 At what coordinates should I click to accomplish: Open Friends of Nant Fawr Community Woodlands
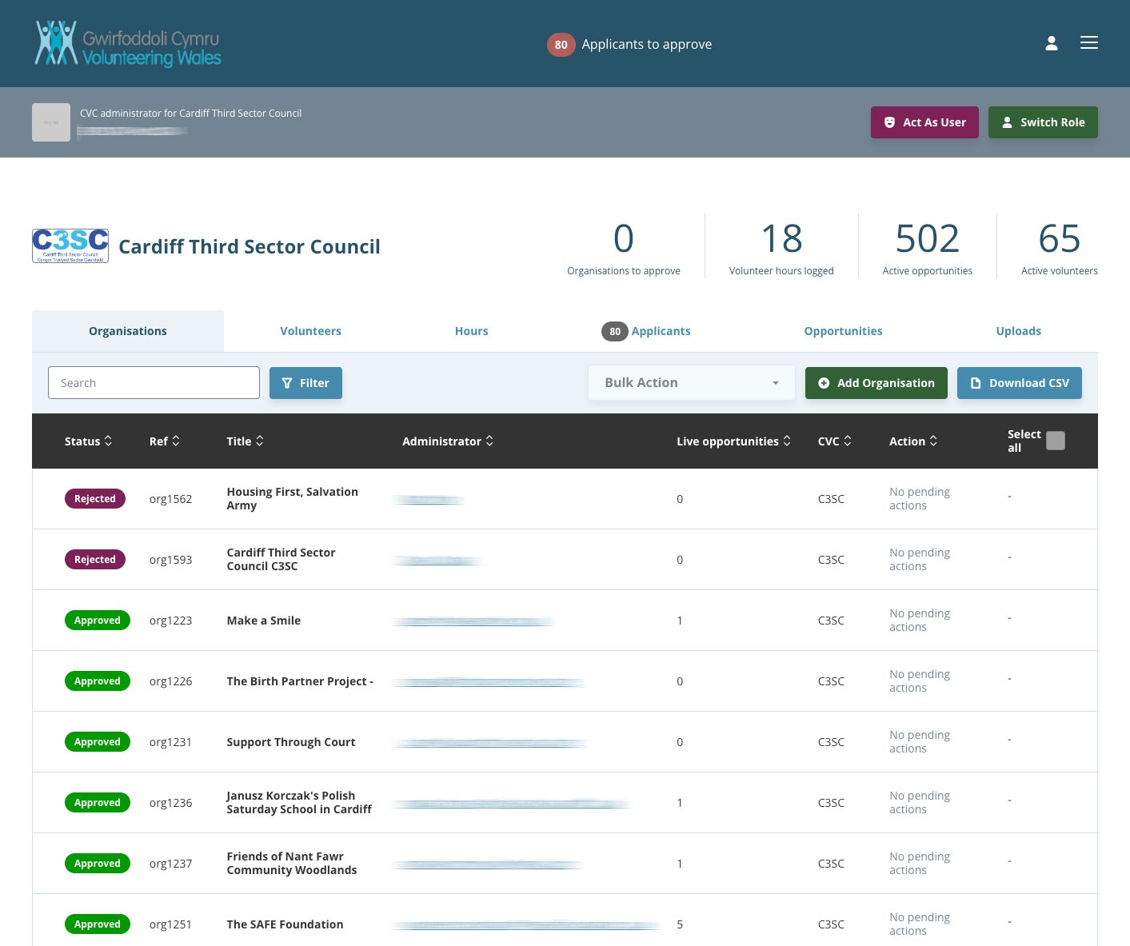coord(292,863)
